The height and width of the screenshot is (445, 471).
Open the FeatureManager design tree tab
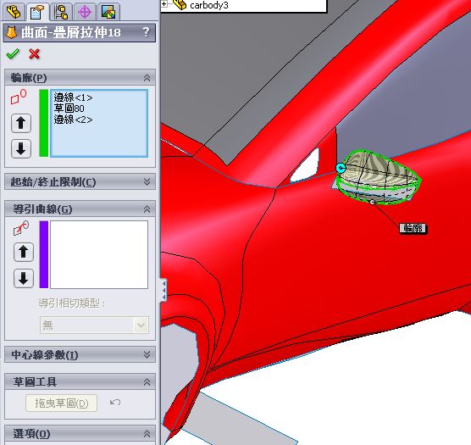[x=14, y=11]
